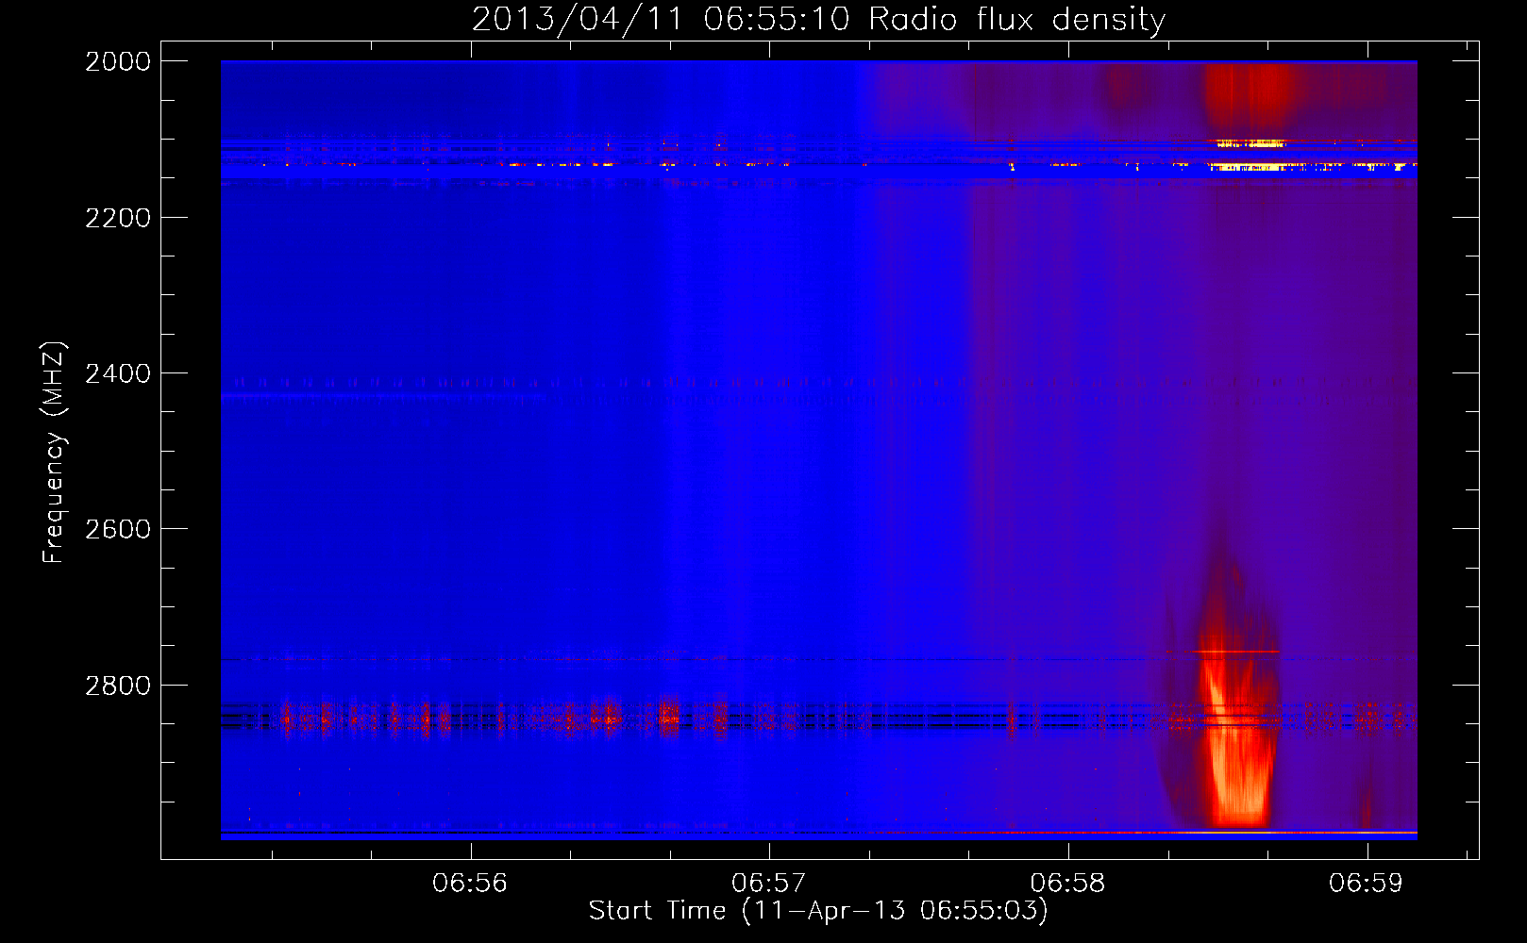This screenshot has width=1527, height=943.
Task: Click the 06:59 time tick label
Action: pyautogui.click(x=1367, y=883)
